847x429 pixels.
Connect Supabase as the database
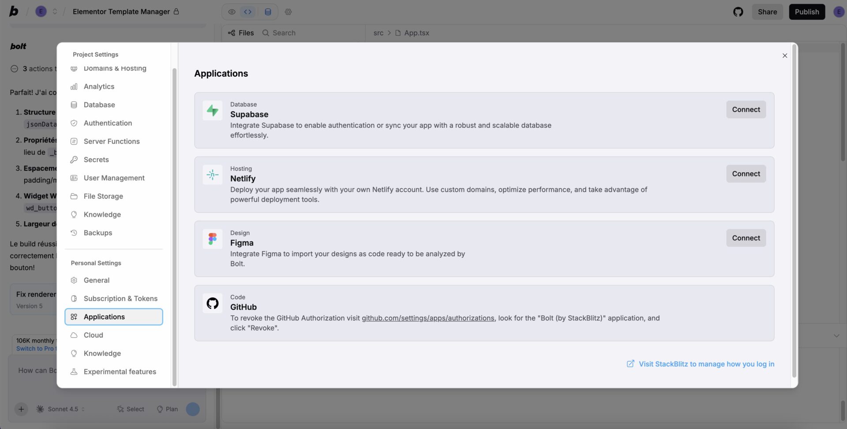pyautogui.click(x=746, y=109)
